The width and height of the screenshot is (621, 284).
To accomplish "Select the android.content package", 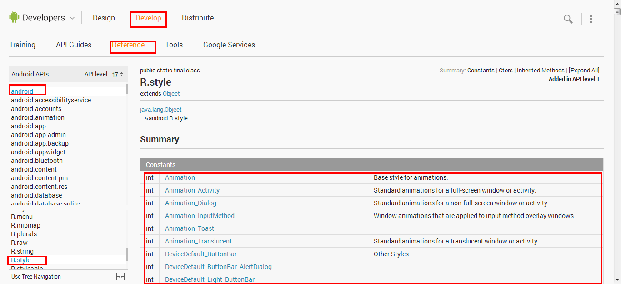I will (34, 169).
